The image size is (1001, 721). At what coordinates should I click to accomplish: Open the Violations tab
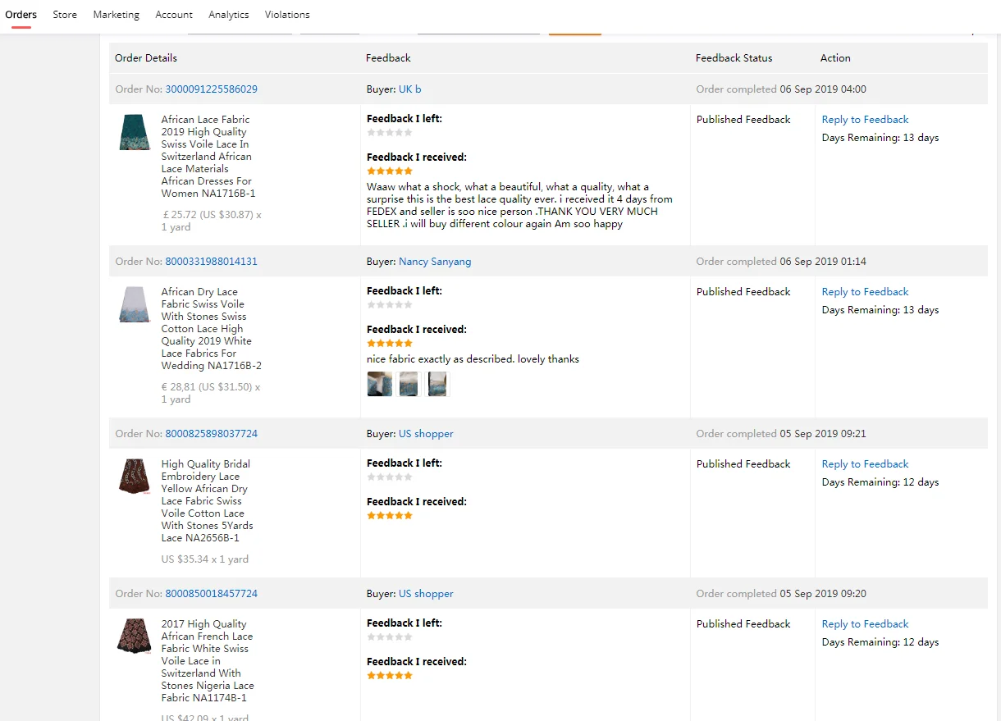pos(287,15)
